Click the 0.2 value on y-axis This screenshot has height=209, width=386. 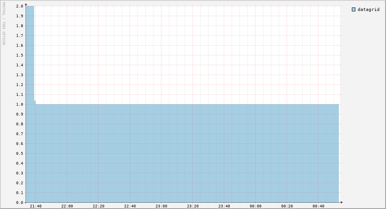pos(20,183)
